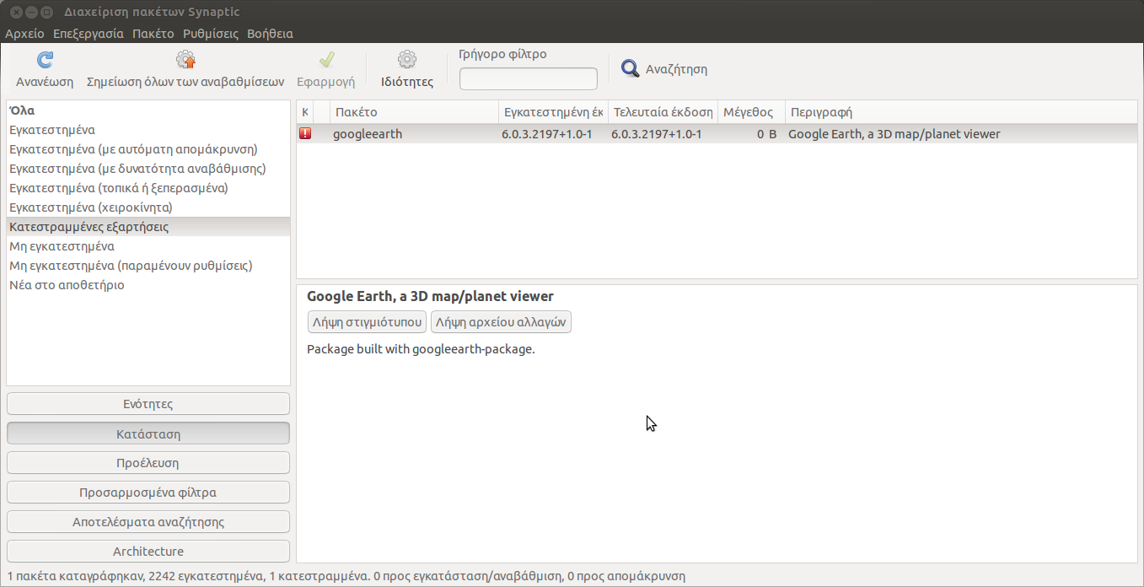Click the status bar package count text

pos(346,577)
